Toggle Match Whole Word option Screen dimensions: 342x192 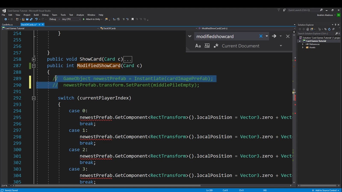click(x=207, y=46)
